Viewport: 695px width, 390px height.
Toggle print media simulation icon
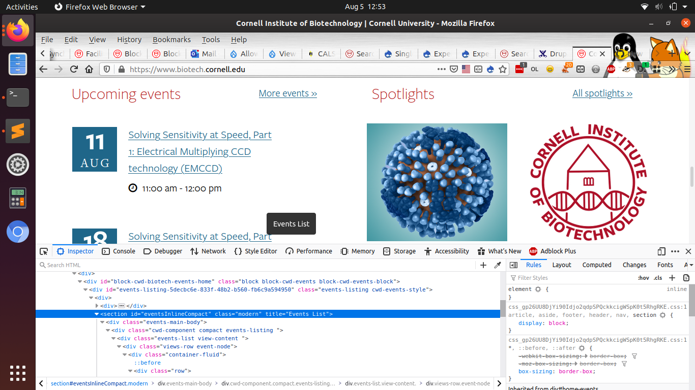(686, 278)
